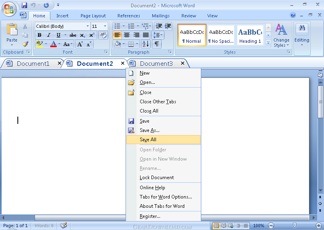Toggle Strikethrough formatting

click(x=73, y=35)
